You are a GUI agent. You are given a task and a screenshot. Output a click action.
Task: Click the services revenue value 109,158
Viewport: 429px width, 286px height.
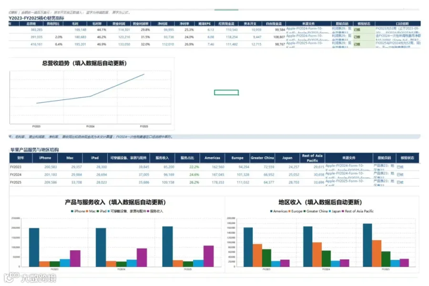point(168,182)
